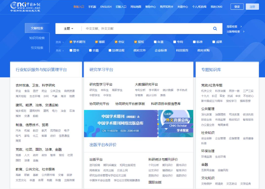Viewport: 265px width, 189px height.
Task: Click the 登录 button
Action: point(237,7)
